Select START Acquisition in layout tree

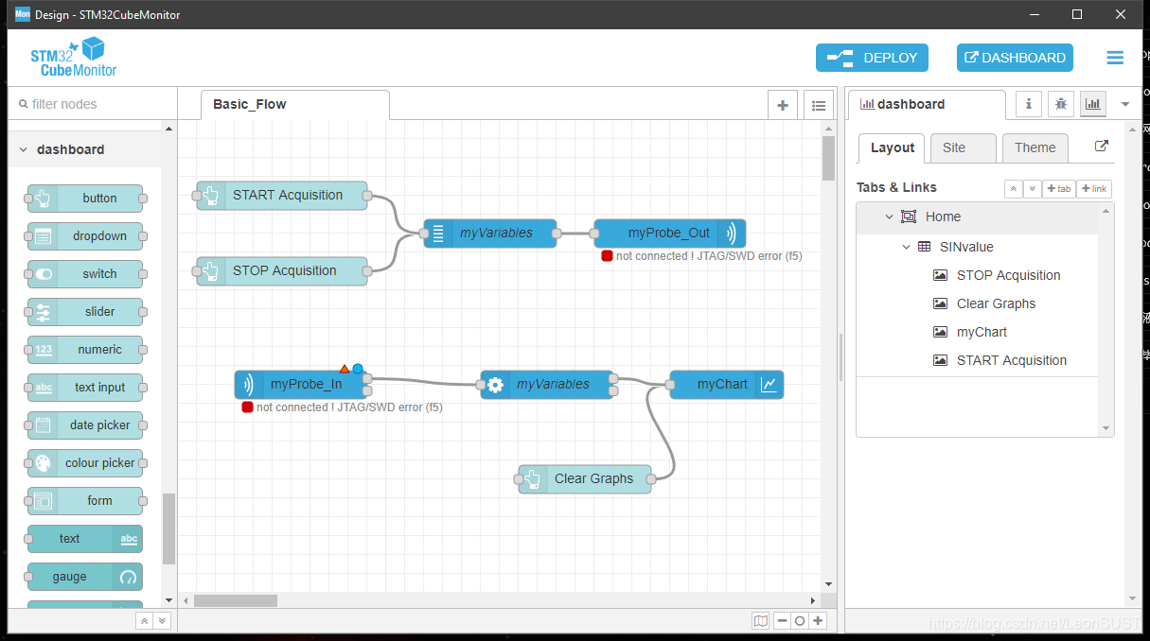coord(1011,360)
